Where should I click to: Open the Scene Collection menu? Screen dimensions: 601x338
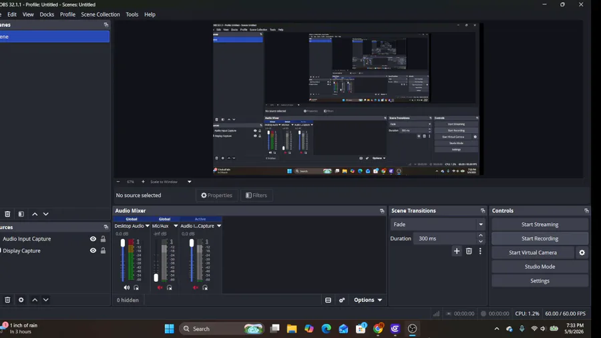pyautogui.click(x=100, y=15)
